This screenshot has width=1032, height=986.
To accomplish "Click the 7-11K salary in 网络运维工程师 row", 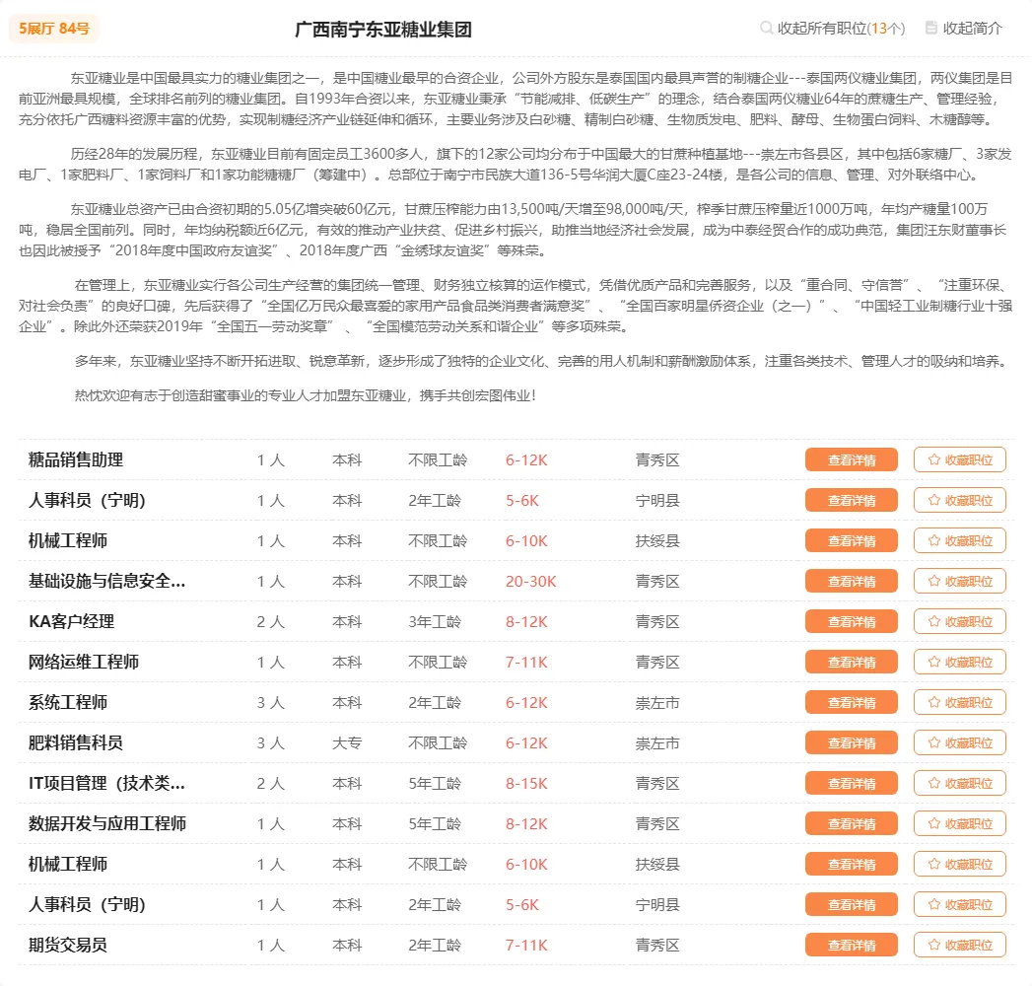I will (526, 663).
